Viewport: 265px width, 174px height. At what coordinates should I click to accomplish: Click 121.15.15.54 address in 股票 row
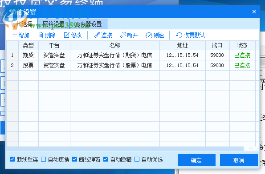pyautogui.click(x=183, y=65)
